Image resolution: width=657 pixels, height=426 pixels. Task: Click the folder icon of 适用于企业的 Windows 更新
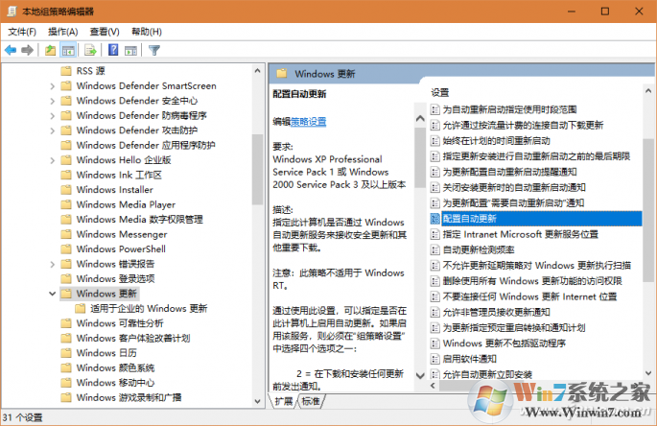tap(80, 309)
